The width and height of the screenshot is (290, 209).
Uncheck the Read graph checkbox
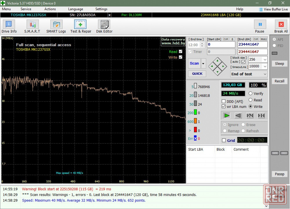(180, 51)
